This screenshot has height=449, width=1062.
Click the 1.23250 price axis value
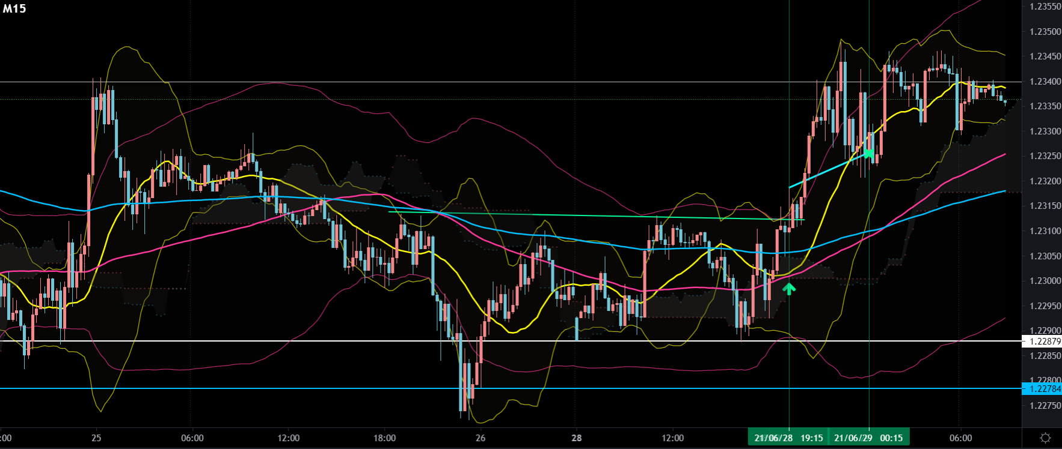coord(1045,156)
